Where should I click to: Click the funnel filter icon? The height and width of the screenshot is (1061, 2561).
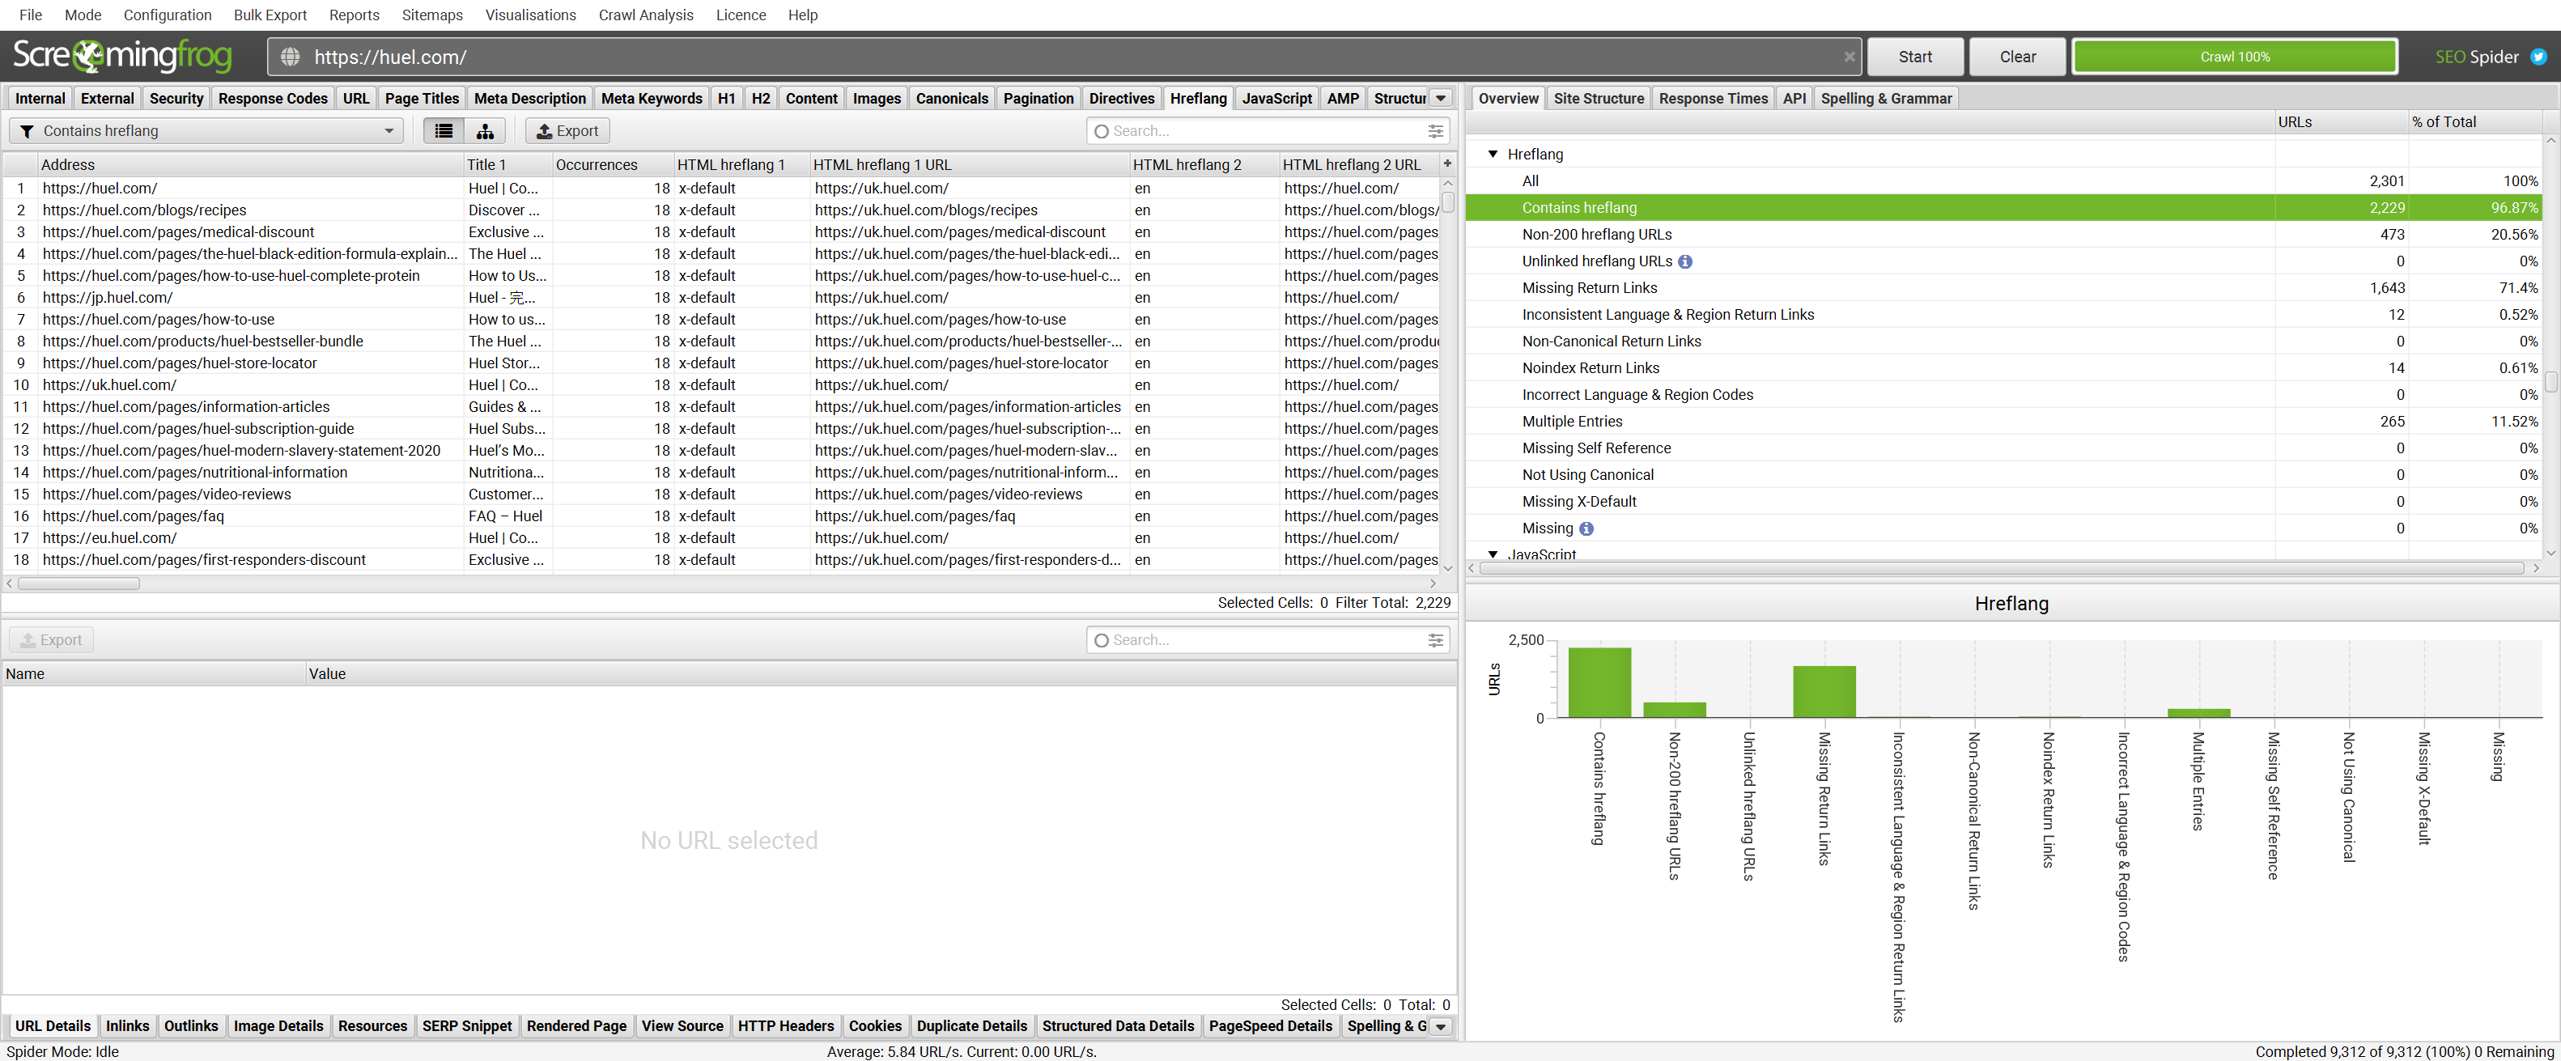tap(27, 131)
